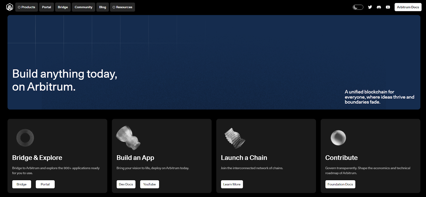This screenshot has width=426, height=197.
Task: Click the Bridge & Explore heading
Action: (37, 158)
